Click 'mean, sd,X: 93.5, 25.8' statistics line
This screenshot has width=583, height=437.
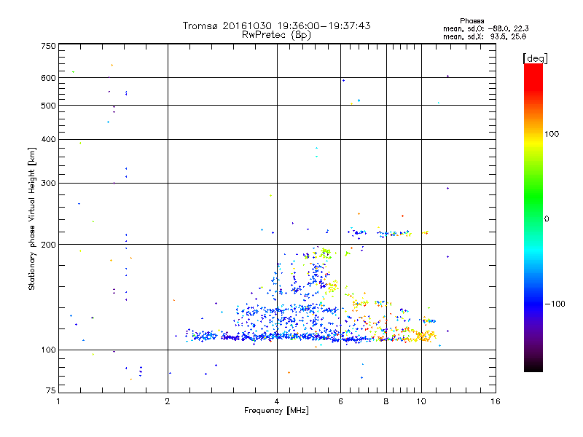tap(485, 36)
